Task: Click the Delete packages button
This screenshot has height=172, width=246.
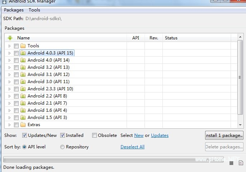Action: 224,147
